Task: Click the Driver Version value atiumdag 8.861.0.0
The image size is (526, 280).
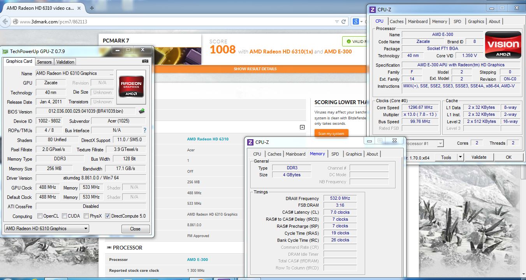Action: point(91,178)
